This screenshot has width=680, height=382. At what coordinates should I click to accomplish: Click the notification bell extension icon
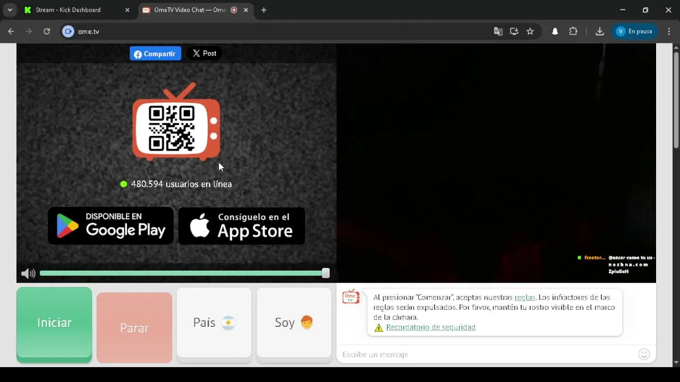coord(555,31)
